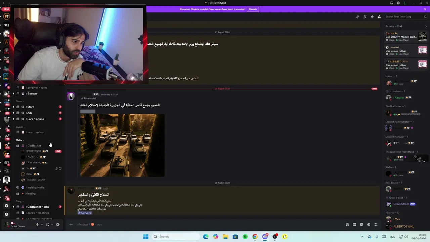Dismiss the Streamer Mode banner
430x242 pixels.
425,9
